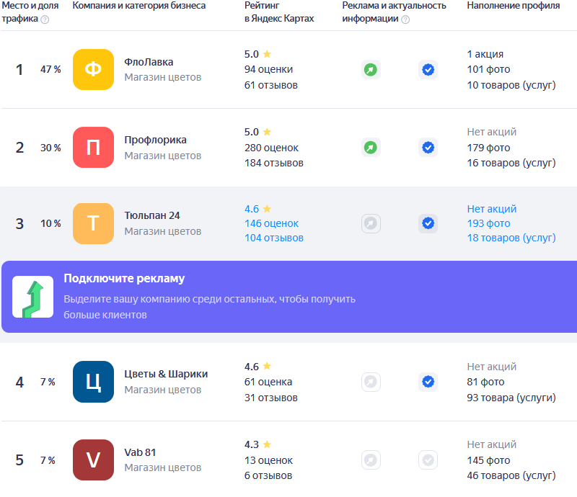This screenshot has width=577, height=497.
Task: Click the 'Подключите рекламу' banner
Action: (x=289, y=297)
